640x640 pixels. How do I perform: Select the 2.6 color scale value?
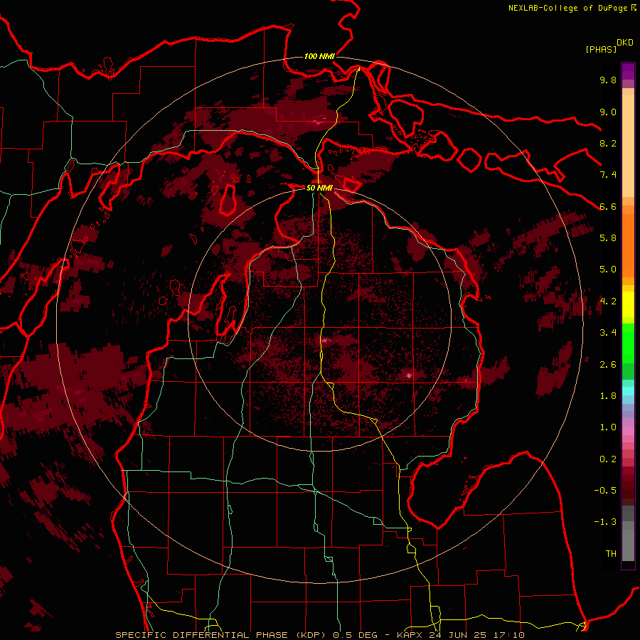tap(608, 364)
